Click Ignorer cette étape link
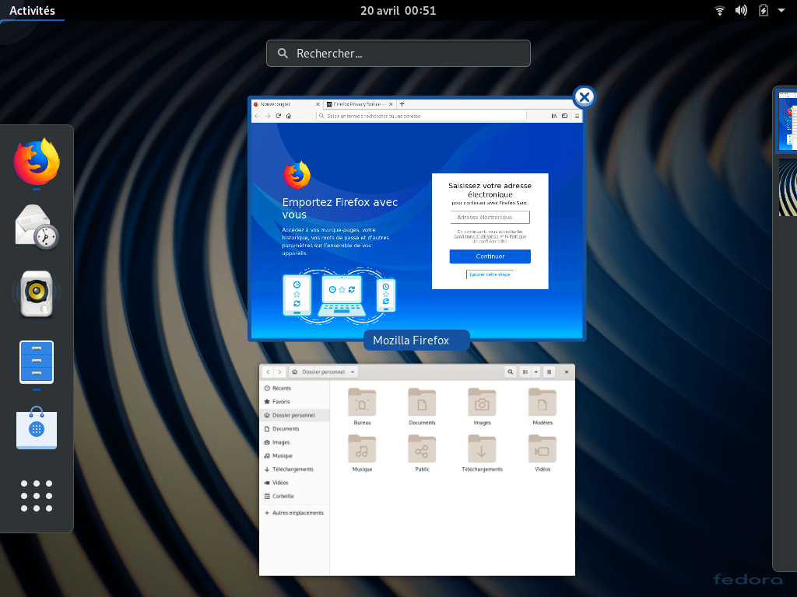The width and height of the screenshot is (797, 597). pos(490,274)
